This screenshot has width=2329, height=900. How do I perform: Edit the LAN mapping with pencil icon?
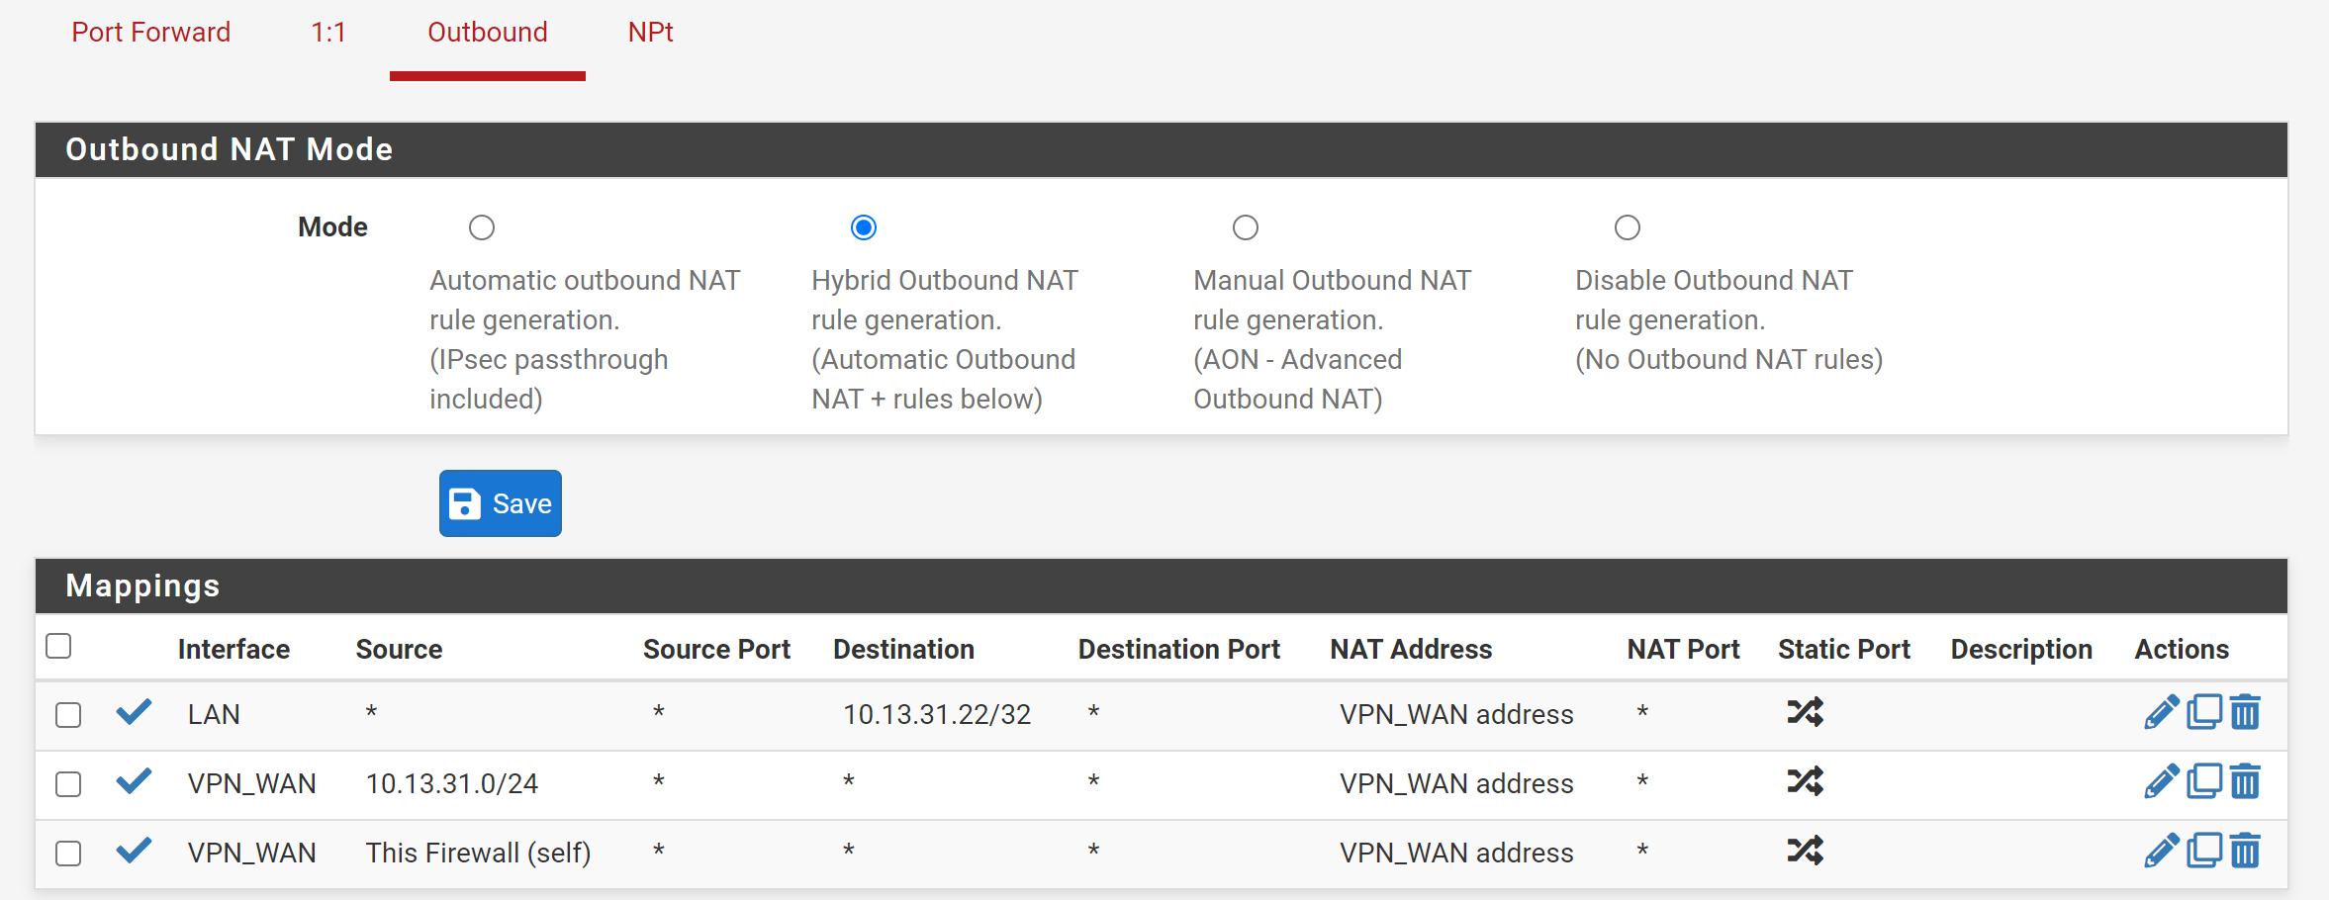click(2161, 712)
